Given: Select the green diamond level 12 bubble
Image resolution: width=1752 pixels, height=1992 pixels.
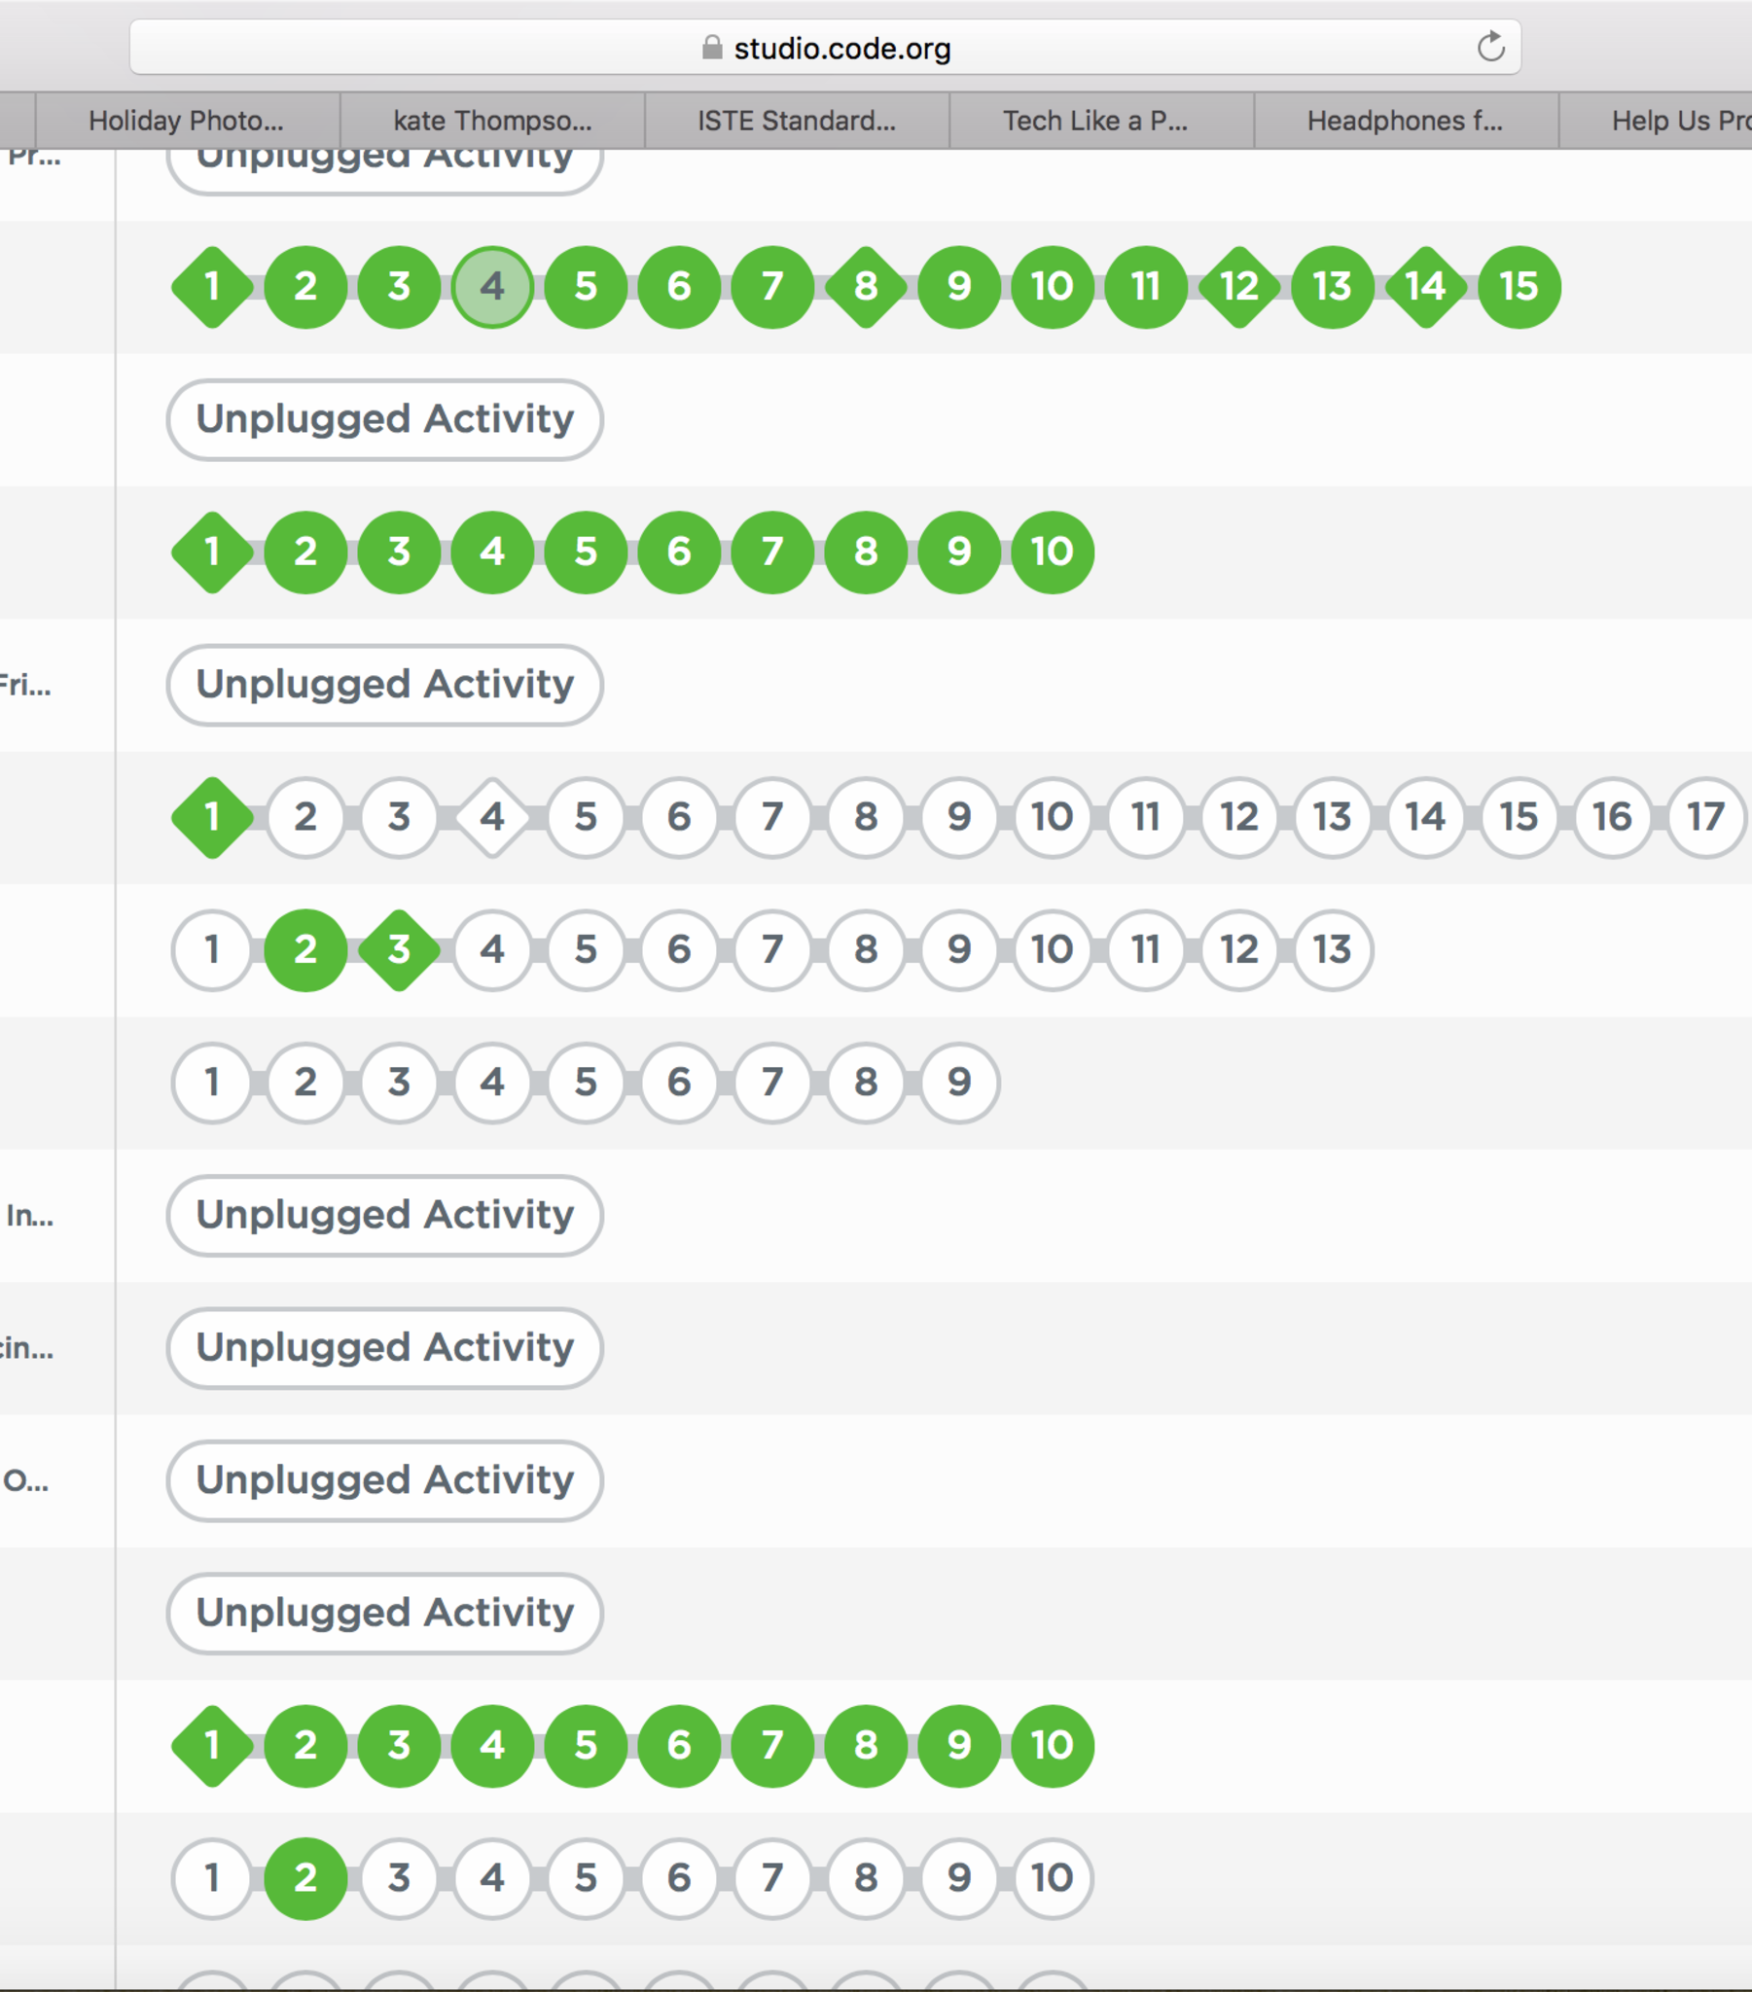Looking at the screenshot, I should click(1238, 287).
